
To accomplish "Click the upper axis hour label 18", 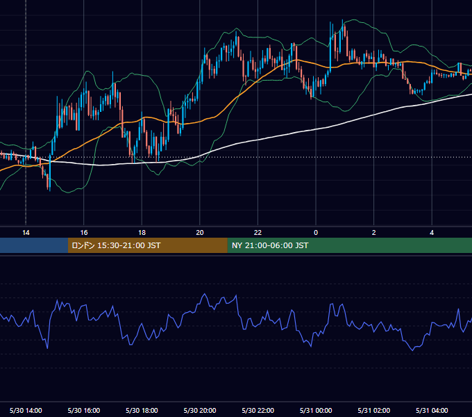I will click(x=142, y=233).
